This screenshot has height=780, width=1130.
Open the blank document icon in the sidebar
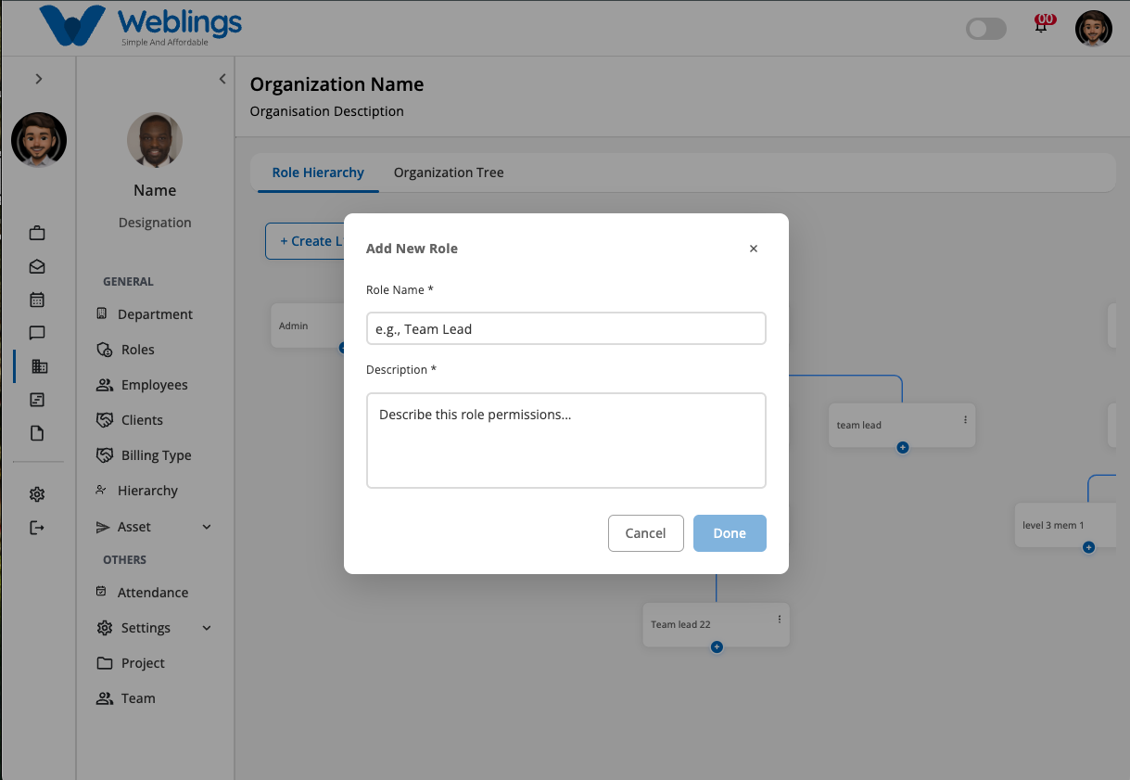click(x=37, y=433)
